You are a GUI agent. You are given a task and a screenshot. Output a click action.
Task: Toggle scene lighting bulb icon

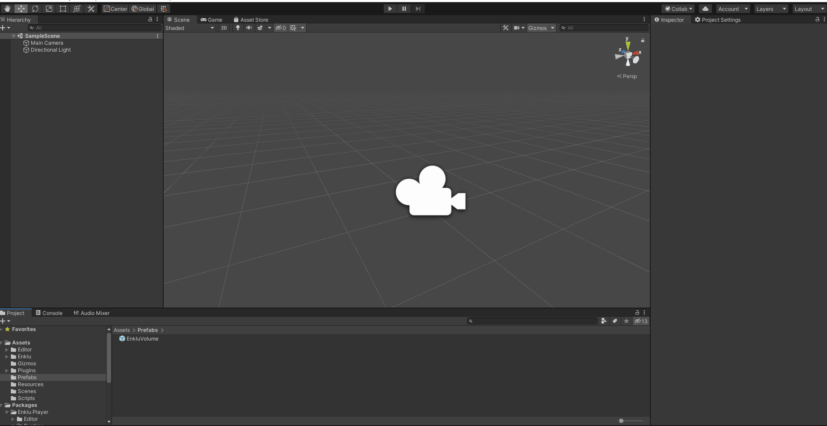237,28
